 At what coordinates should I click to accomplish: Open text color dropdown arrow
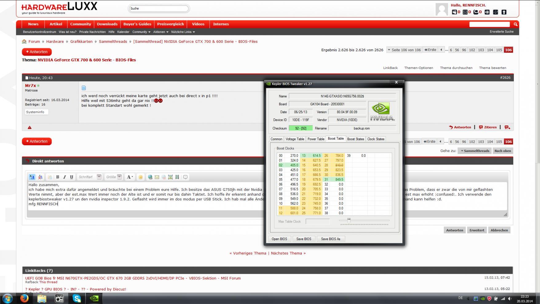coord(132,177)
